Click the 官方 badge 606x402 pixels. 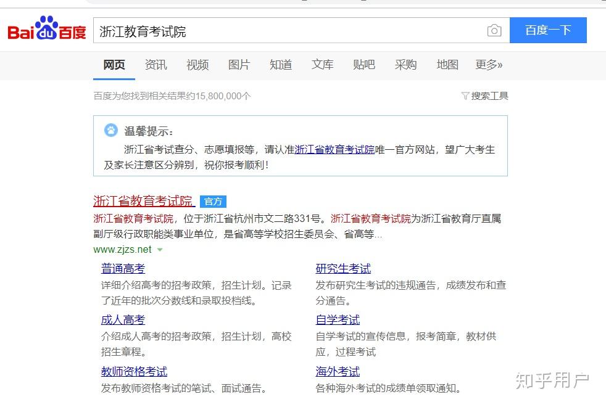[213, 202]
